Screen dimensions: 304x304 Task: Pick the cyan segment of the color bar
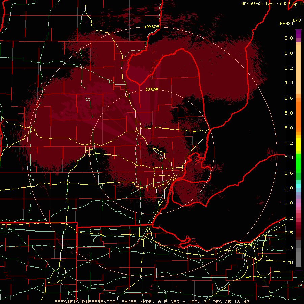coord(298,186)
